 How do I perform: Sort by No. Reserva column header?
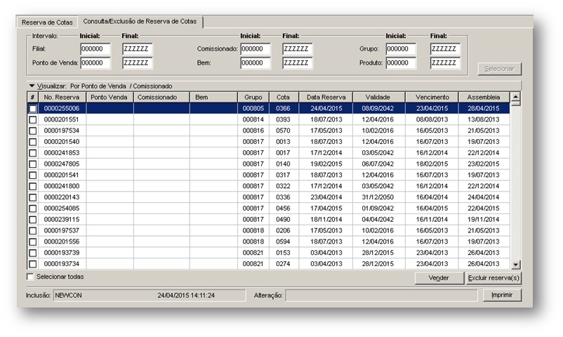point(62,98)
